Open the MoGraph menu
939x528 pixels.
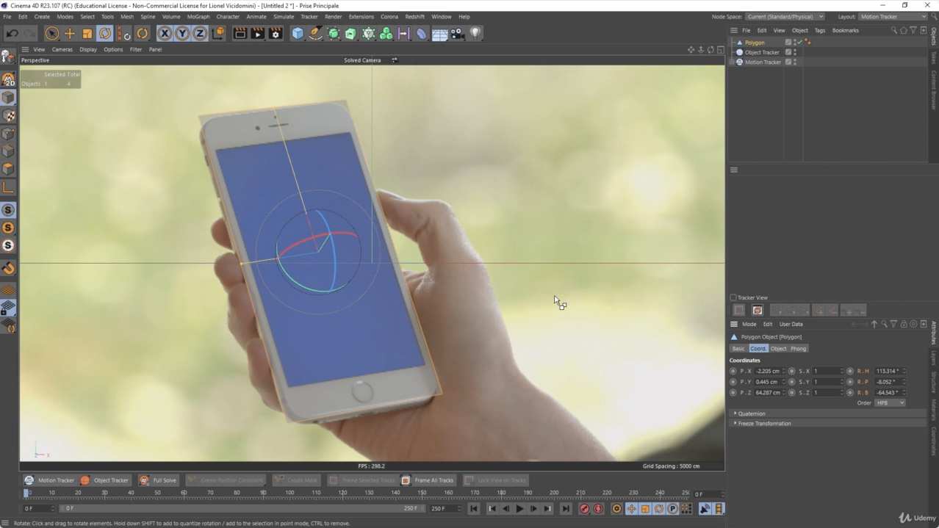click(x=198, y=16)
